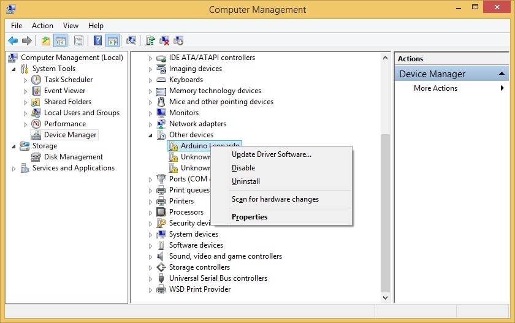515x323 pixels.
Task: Click the Up one level folder icon
Action: coord(46,41)
